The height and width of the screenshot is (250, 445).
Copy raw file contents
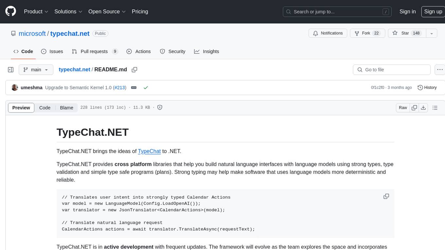[414, 108]
